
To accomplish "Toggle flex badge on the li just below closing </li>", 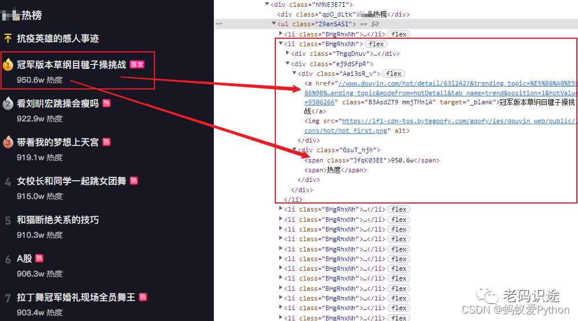I will click(398, 209).
